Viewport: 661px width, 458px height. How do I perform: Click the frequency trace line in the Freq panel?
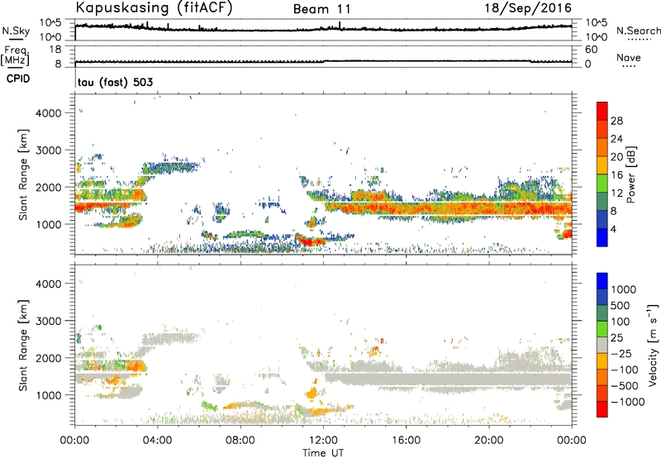coord(323,61)
